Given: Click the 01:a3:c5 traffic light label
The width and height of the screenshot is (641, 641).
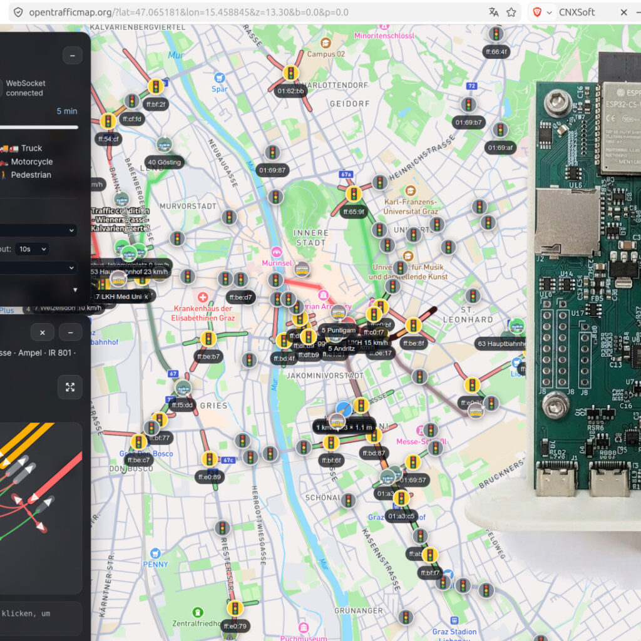Looking at the screenshot, I should [401, 516].
